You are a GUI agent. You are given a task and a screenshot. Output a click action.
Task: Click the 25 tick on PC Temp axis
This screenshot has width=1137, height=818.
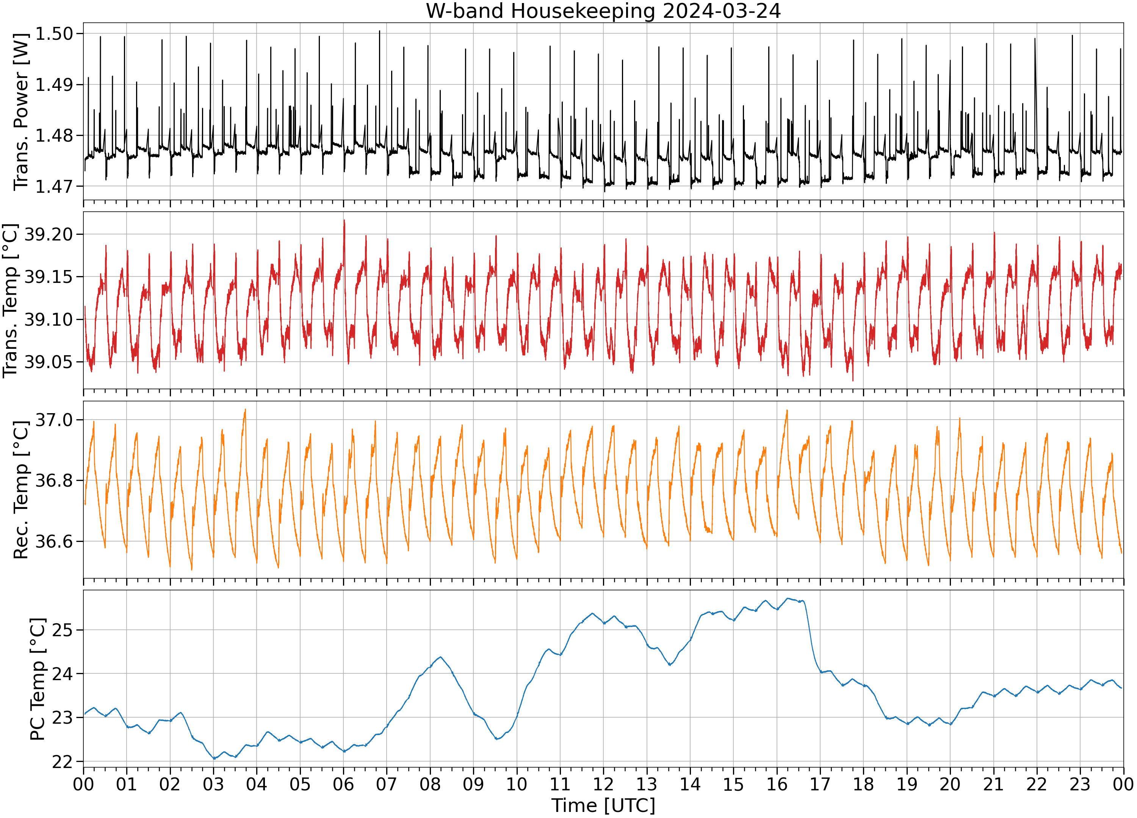click(62, 630)
